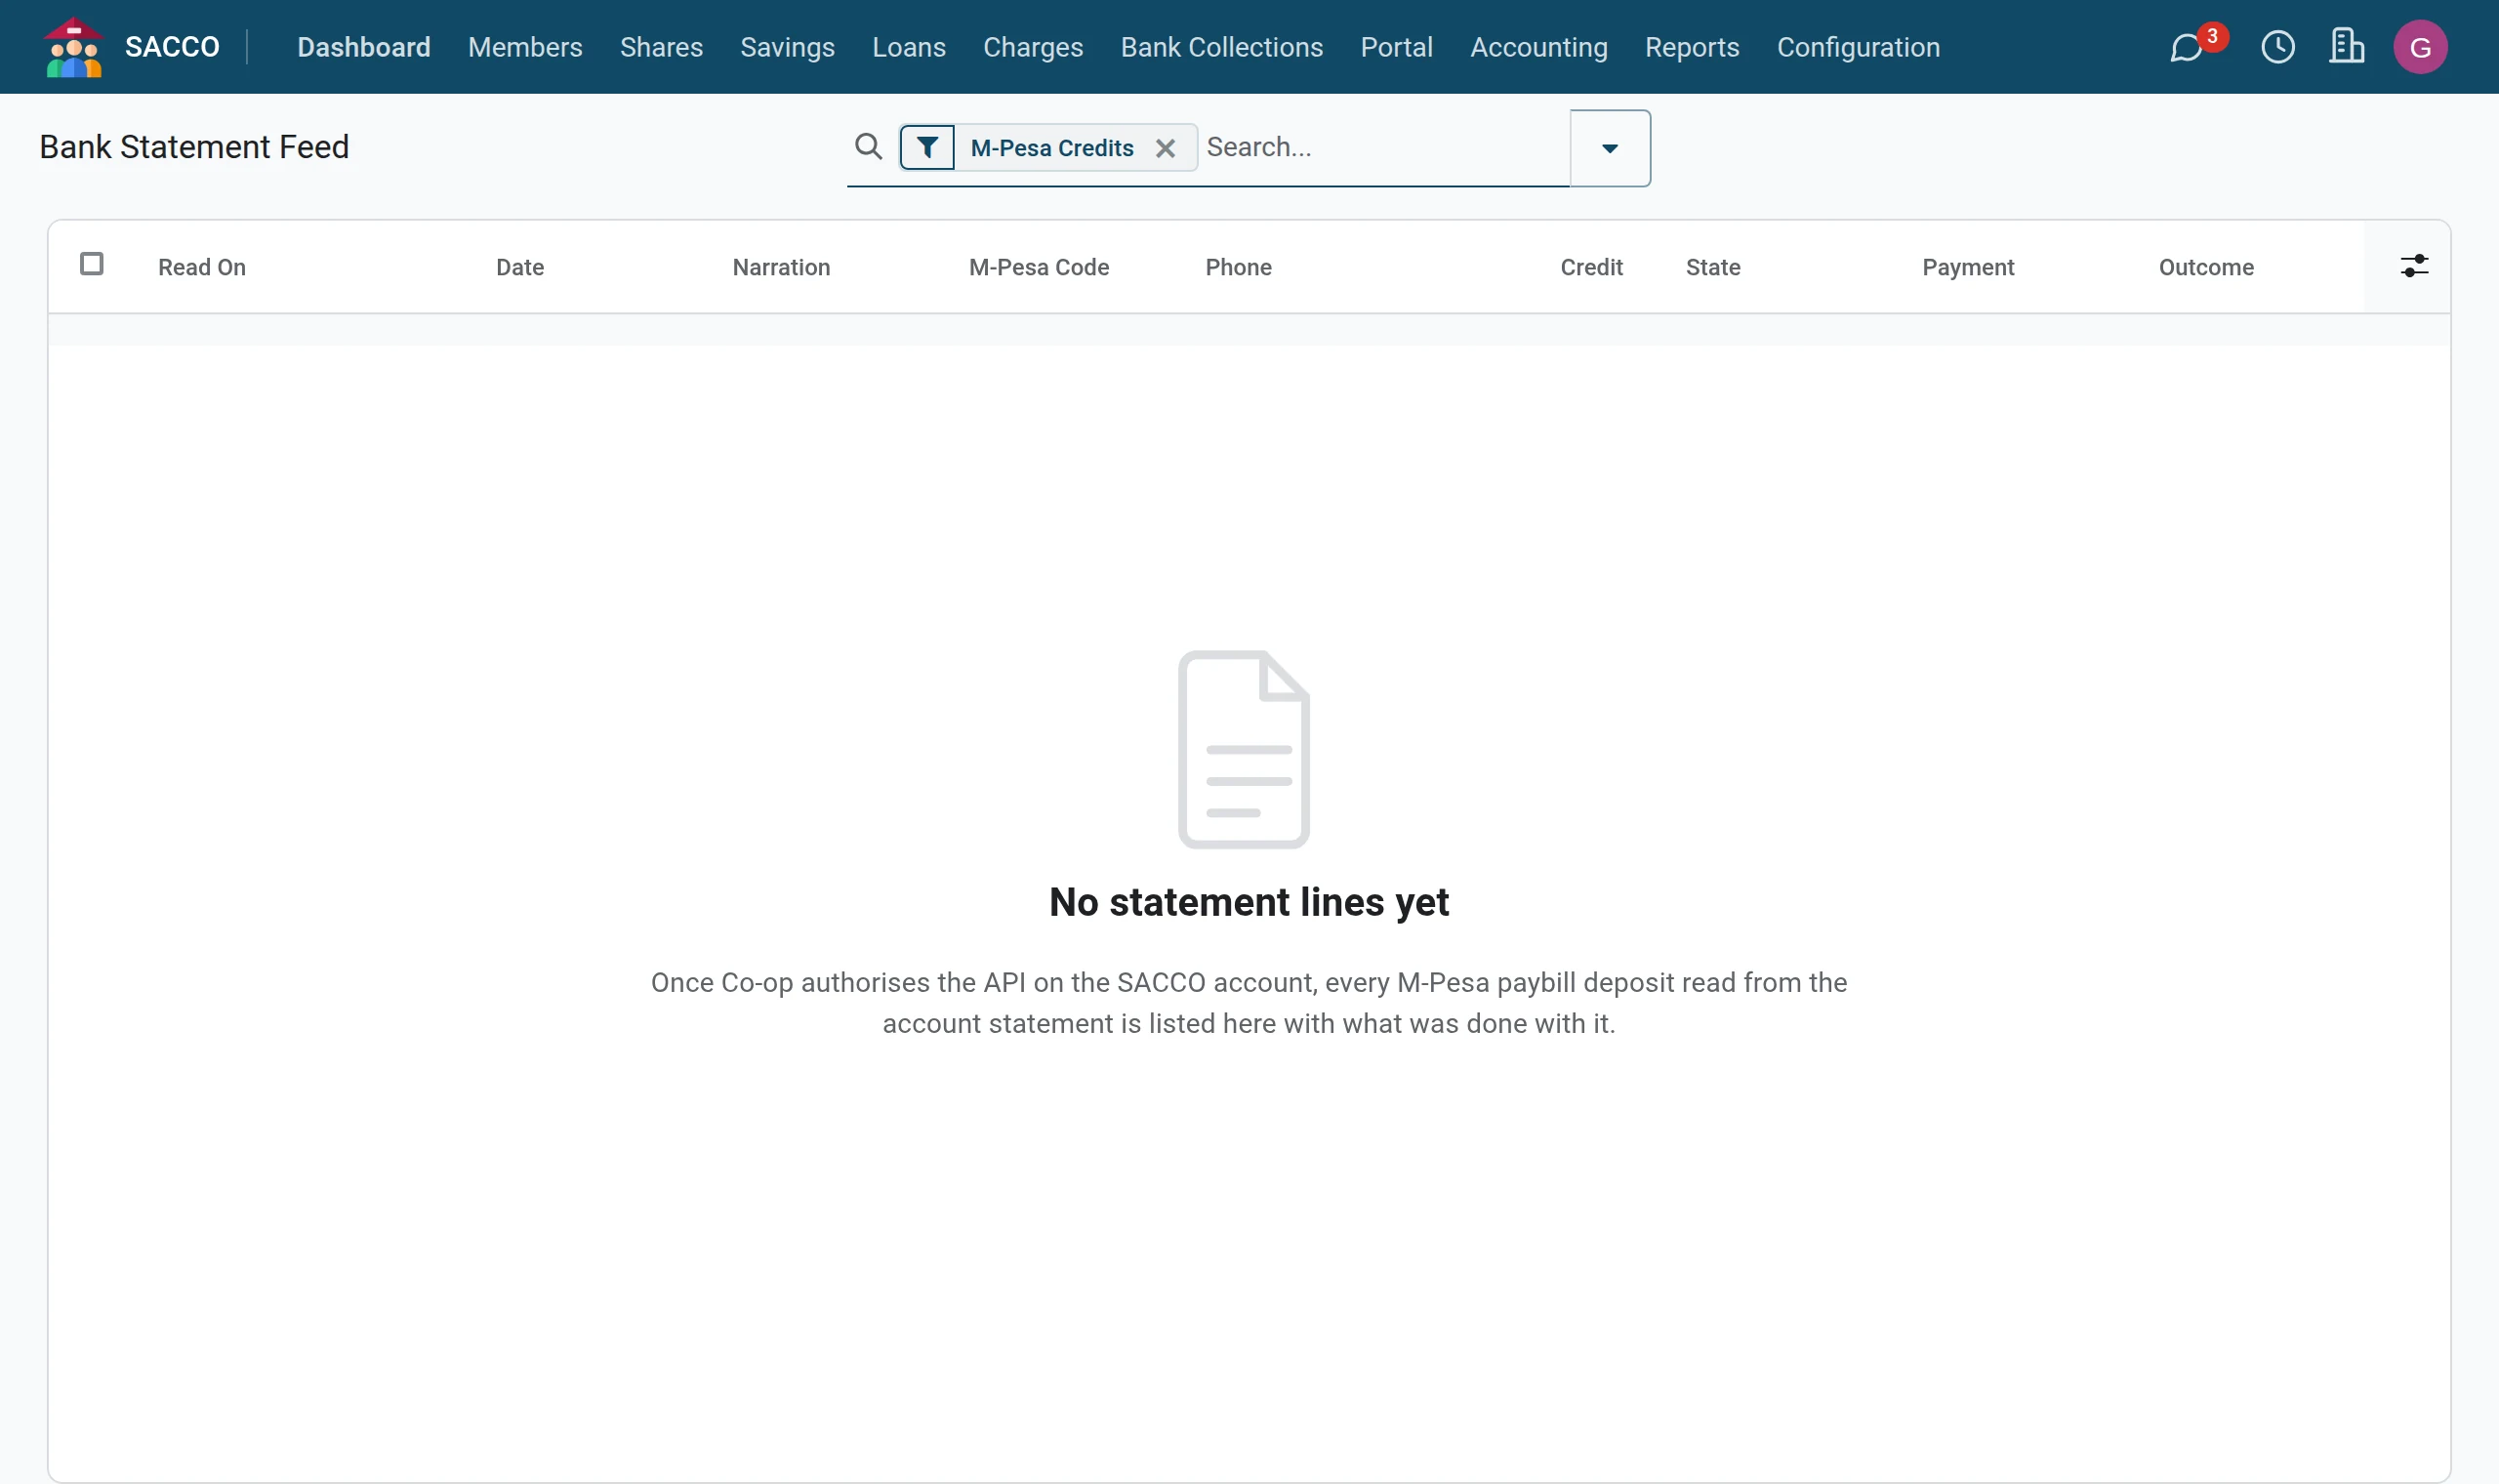Screen dimensions: 2499x1484
Task: Sort by the Date column header
Action: [519, 267]
